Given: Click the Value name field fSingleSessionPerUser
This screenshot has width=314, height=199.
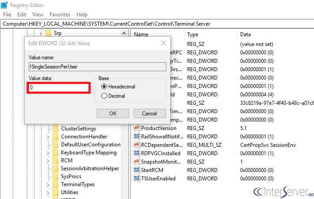Looking at the screenshot, I should coord(97,67).
